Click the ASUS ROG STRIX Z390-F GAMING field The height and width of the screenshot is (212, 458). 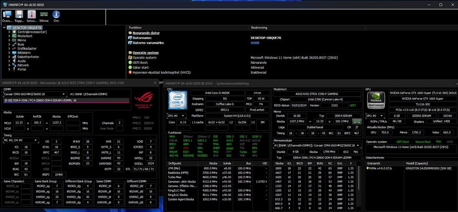pyautogui.click(x=318, y=94)
